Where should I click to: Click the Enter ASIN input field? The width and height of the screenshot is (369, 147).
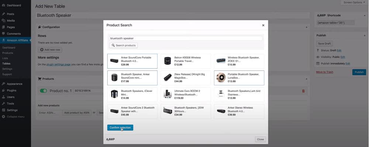50,113
